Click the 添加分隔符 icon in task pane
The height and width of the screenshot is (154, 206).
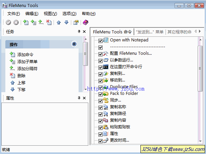pyautogui.click(x=12, y=68)
